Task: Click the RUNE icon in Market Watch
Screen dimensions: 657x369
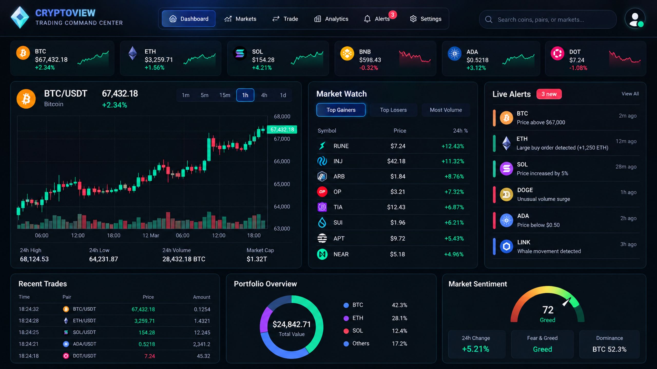Action: coord(322,146)
